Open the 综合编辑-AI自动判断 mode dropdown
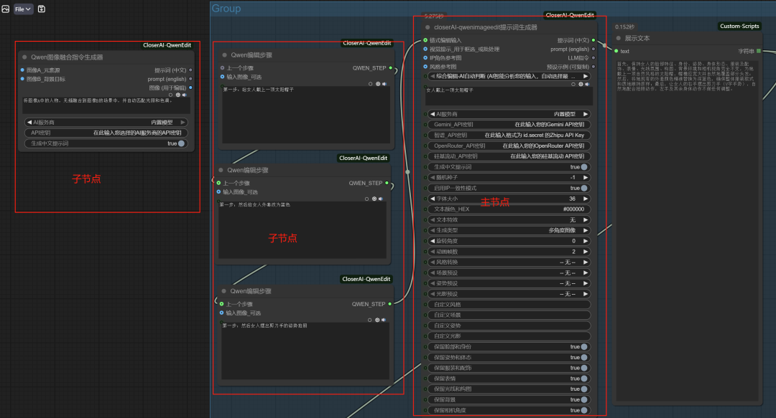This screenshot has width=776, height=418. 509,76
